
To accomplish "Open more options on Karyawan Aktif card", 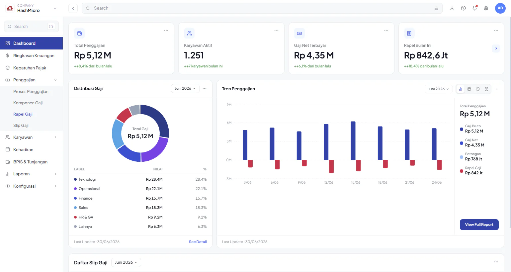I will click(x=276, y=30).
